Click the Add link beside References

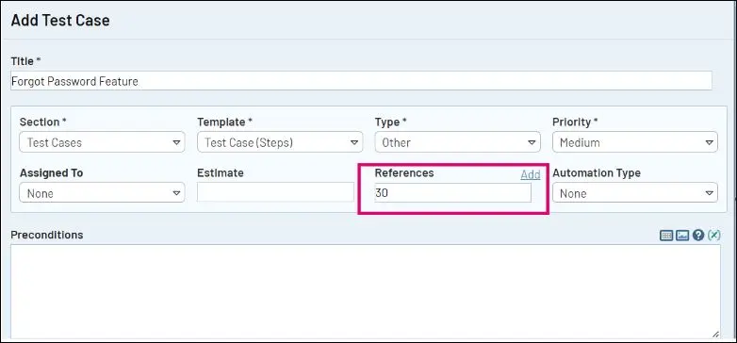click(531, 174)
